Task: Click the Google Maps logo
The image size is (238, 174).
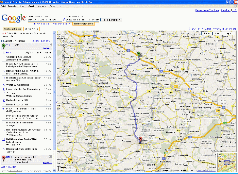Action: (x=13, y=18)
